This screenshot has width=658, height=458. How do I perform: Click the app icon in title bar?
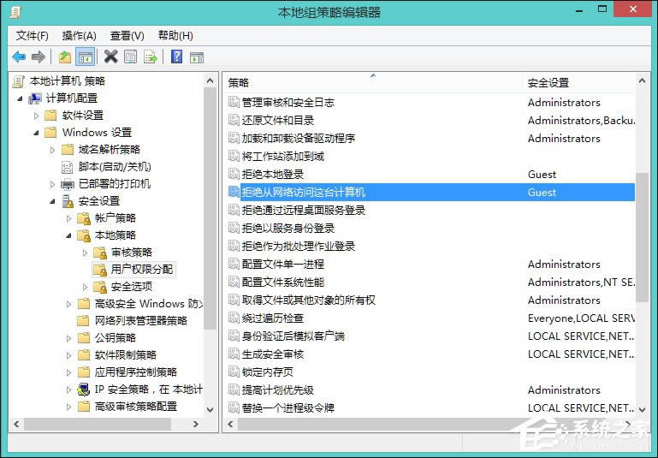click(x=15, y=12)
